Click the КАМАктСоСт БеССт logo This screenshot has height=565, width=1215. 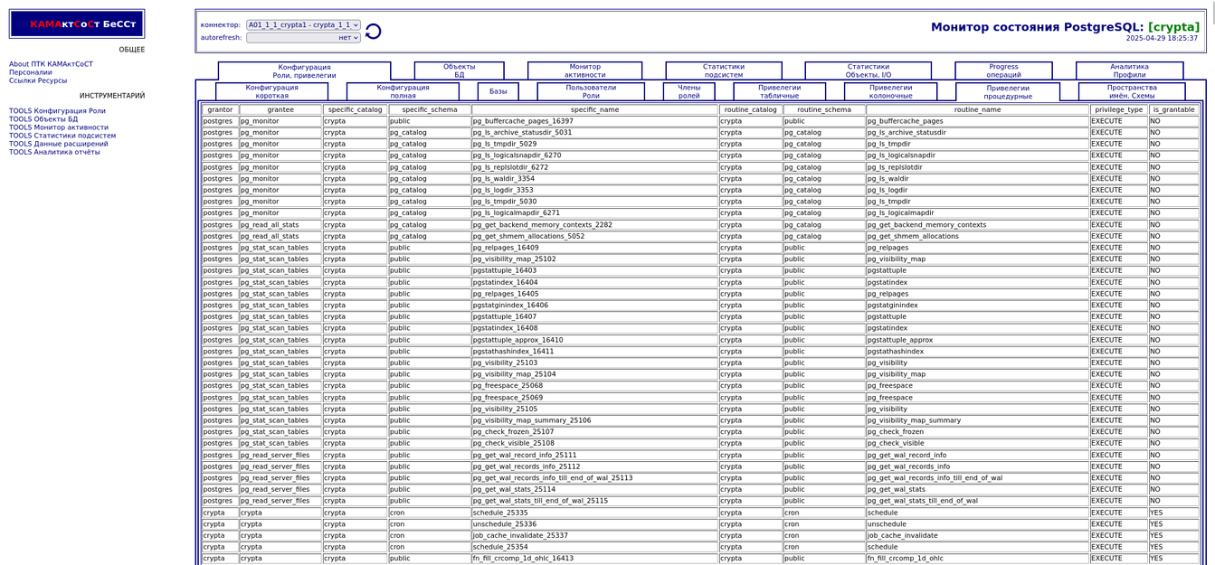[77, 24]
